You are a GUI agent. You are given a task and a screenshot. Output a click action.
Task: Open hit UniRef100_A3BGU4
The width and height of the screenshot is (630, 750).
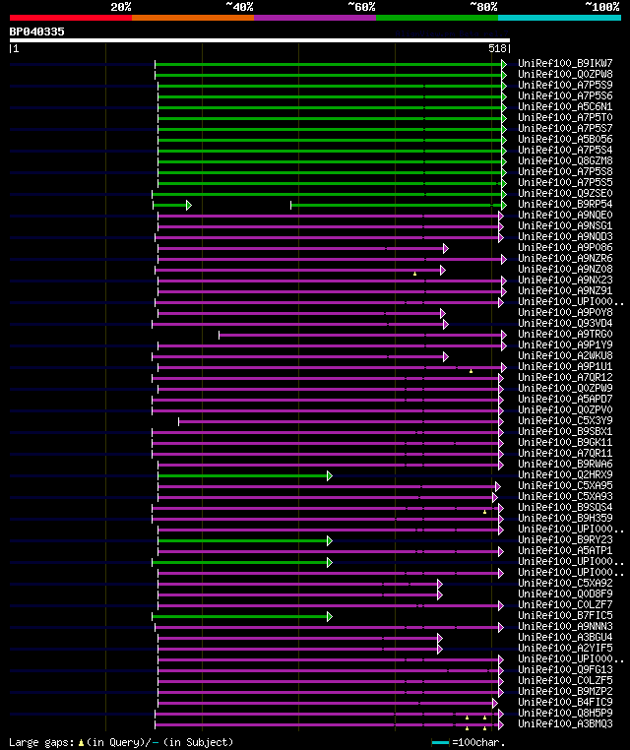(565, 637)
